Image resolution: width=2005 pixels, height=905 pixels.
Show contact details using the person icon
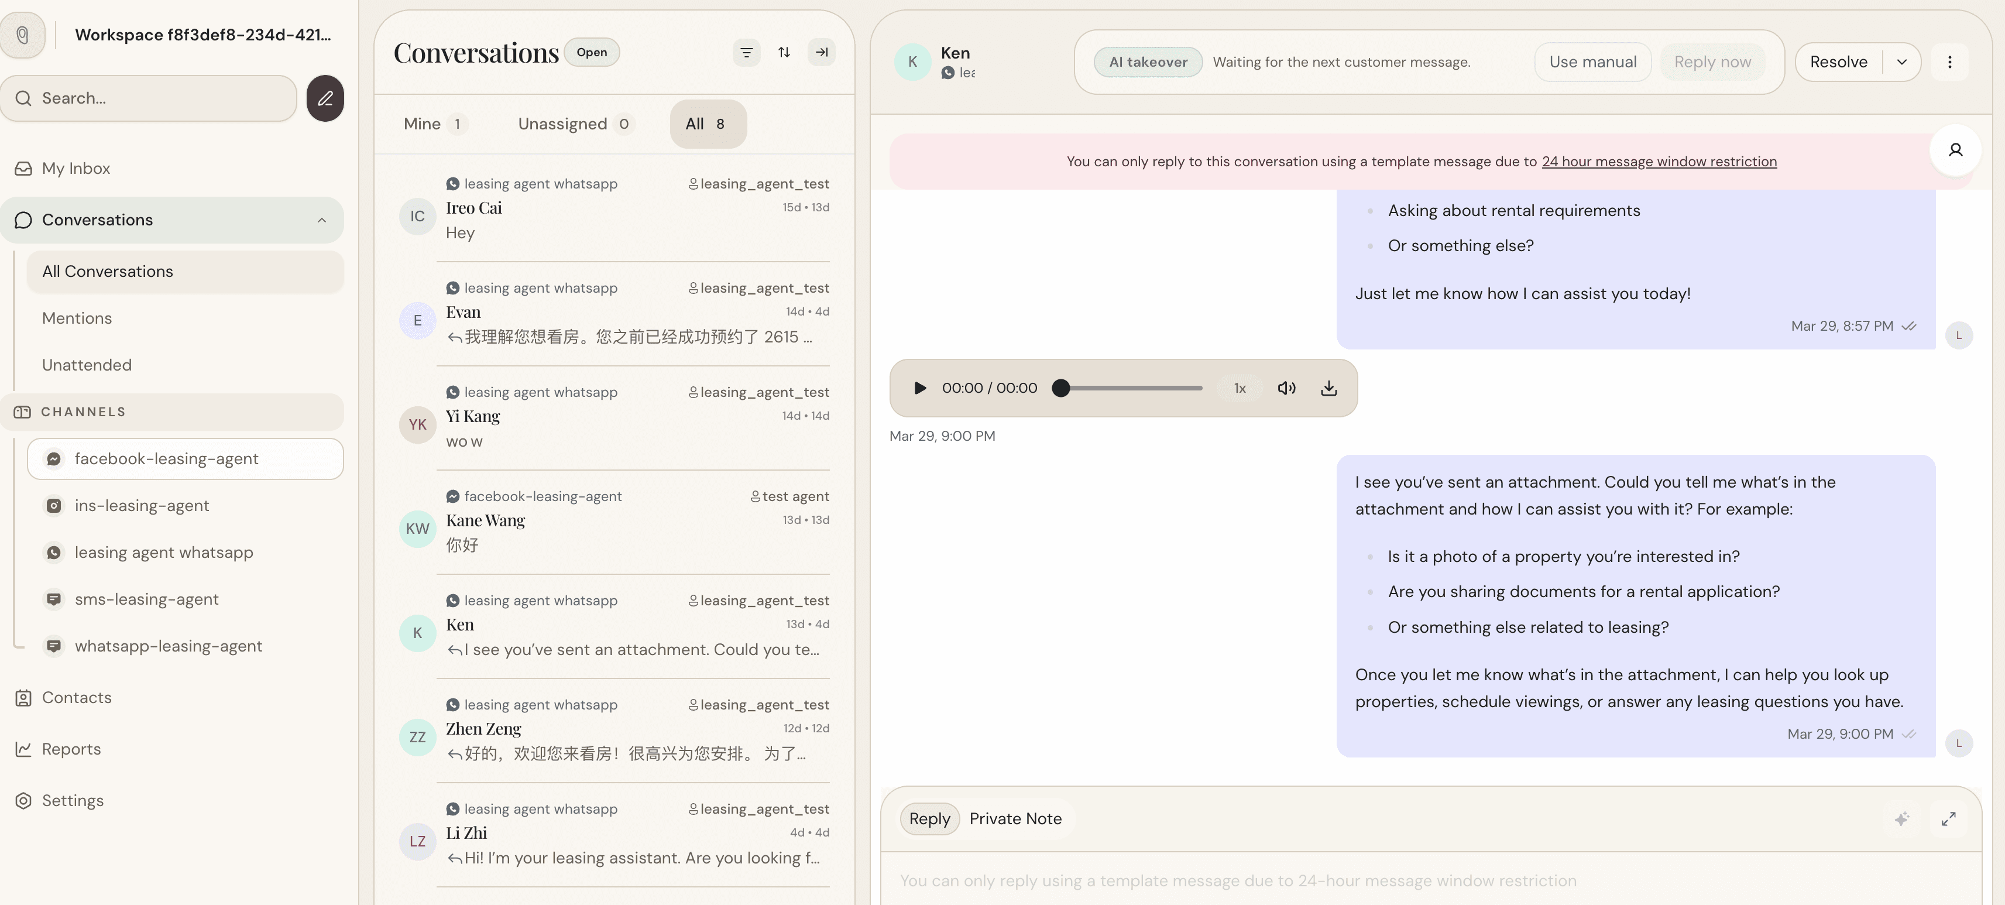point(1956,149)
